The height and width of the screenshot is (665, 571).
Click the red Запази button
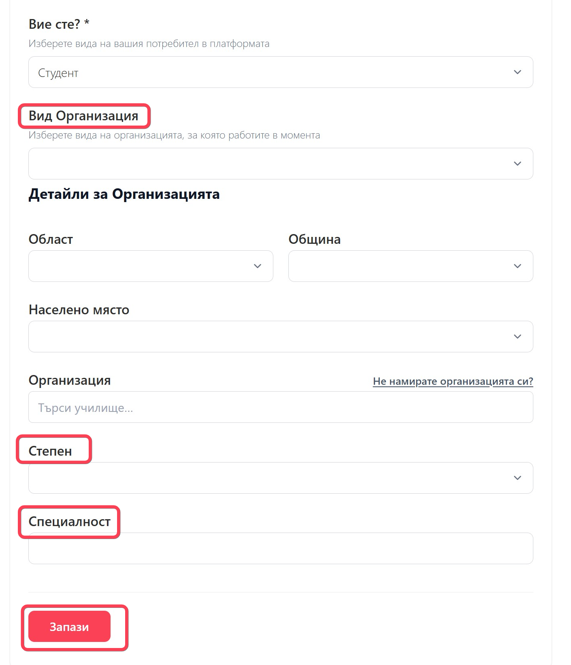click(69, 627)
